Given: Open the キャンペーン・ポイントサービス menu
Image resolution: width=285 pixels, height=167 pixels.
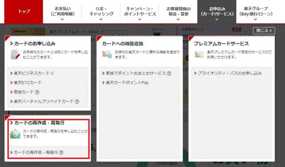Looking at the screenshot, I should (139, 12).
